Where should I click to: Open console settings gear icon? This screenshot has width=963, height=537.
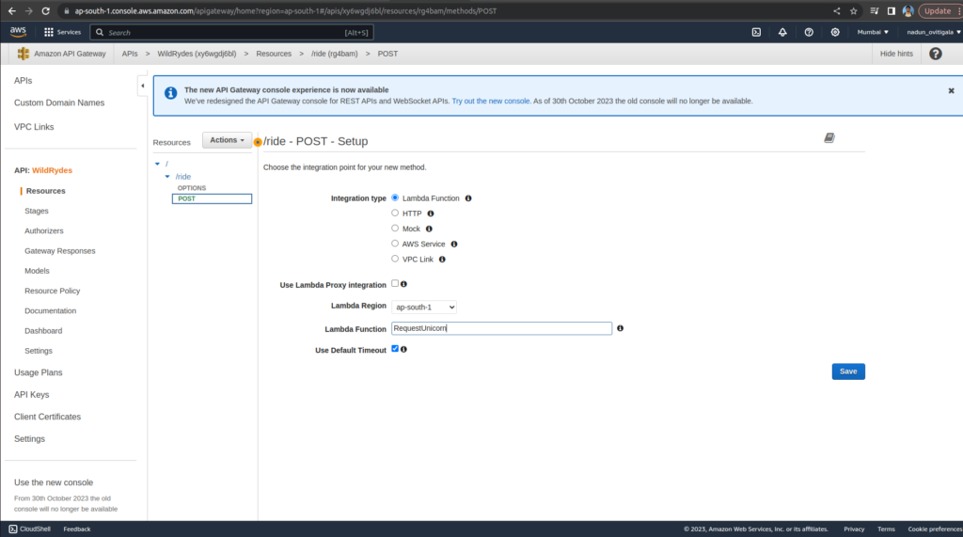835,32
